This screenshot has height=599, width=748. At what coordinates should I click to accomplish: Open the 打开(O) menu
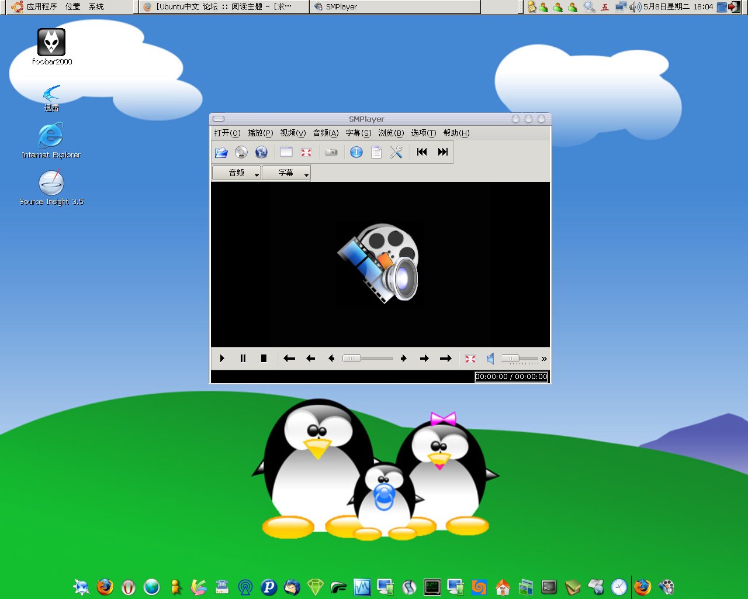227,133
